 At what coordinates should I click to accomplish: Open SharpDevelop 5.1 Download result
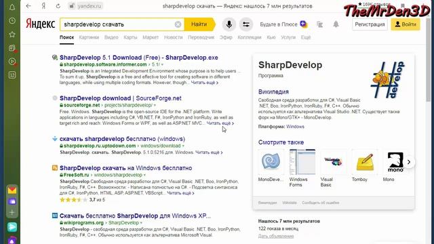[x=138, y=58]
